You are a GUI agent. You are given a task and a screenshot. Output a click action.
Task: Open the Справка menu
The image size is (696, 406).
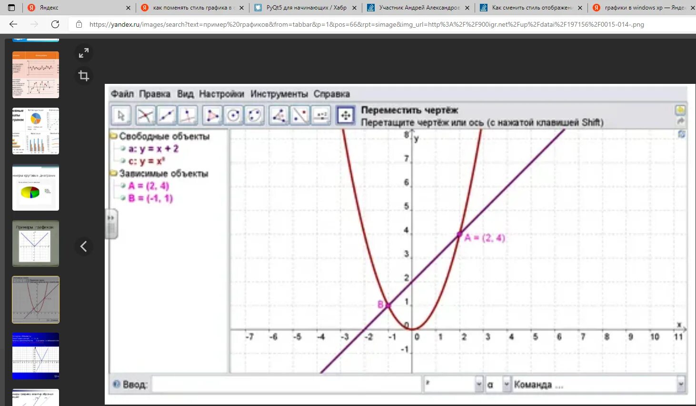pos(332,94)
